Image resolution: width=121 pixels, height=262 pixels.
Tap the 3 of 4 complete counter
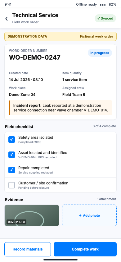pyautogui.click(x=104, y=126)
